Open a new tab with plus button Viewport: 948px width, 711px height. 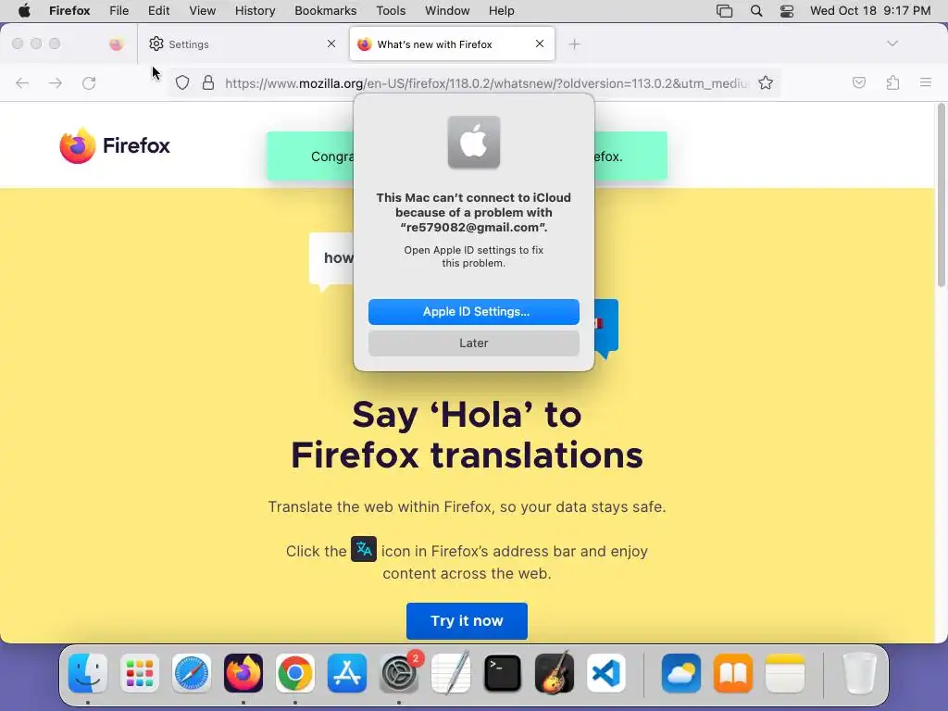(574, 44)
